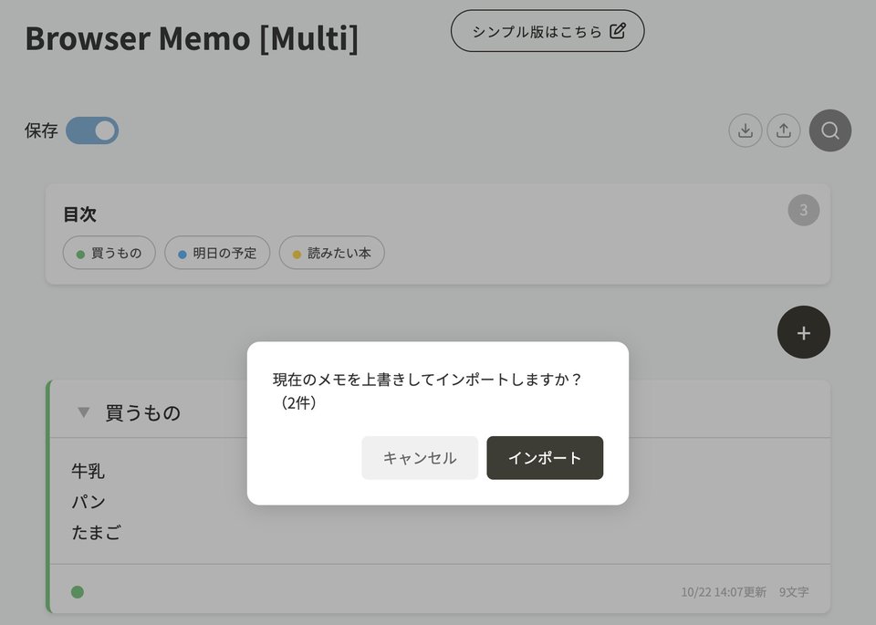Image resolution: width=876 pixels, height=625 pixels.
Task: Jump to 明日の予定 from table of contents
Action: [x=217, y=253]
